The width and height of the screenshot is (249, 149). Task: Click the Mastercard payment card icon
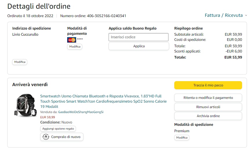click(x=71, y=40)
